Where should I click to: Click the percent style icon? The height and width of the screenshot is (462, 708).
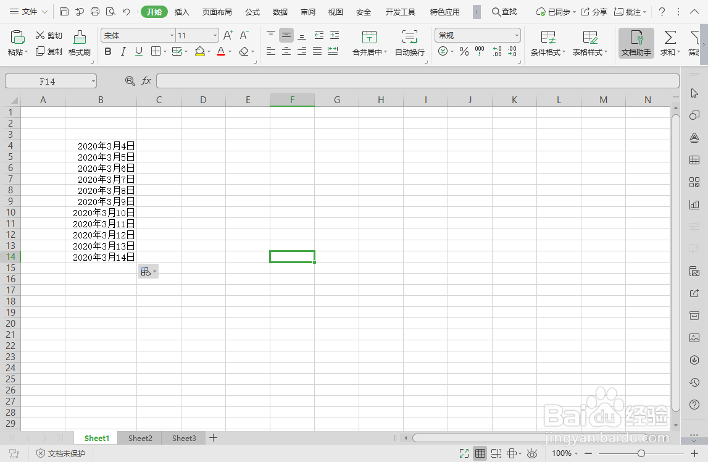click(x=464, y=51)
